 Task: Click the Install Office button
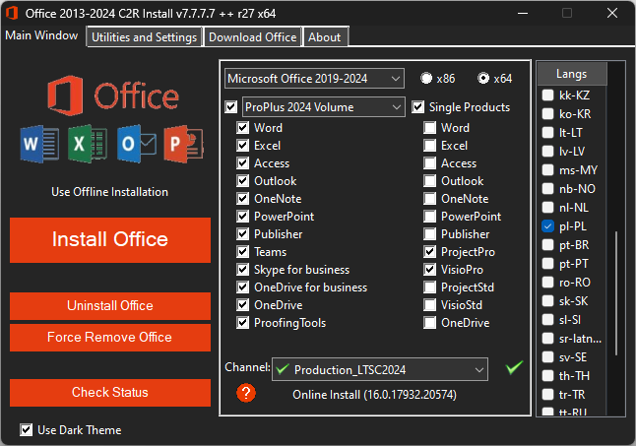tap(110, 239)
